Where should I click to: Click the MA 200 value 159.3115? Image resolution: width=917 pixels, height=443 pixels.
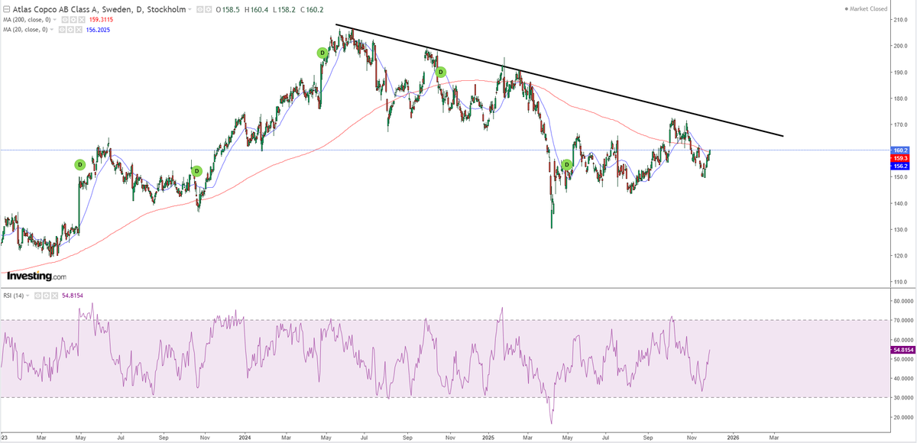pyautogui.click(x=101, y=20)
